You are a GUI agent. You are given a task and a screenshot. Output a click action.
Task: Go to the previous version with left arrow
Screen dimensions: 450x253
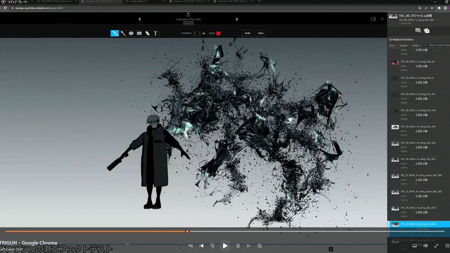[x=140, y=19]
